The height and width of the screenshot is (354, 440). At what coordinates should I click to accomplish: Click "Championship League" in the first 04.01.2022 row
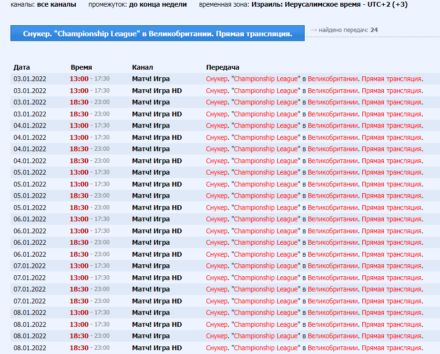click(266, 125)
